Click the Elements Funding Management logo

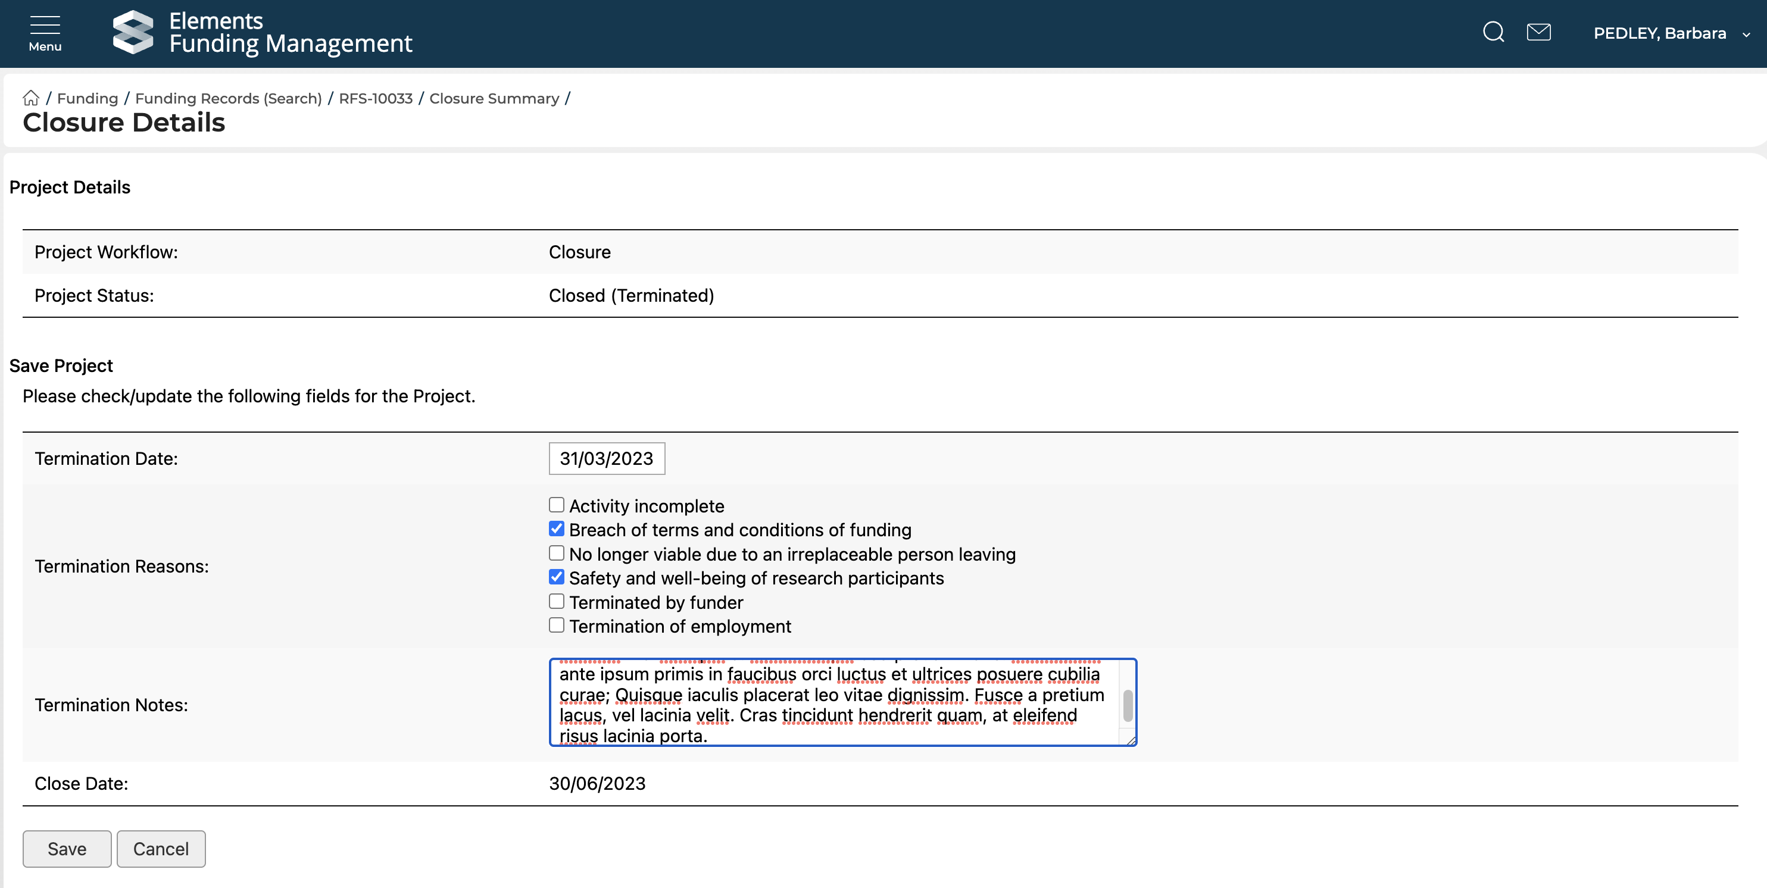point(262,33)
